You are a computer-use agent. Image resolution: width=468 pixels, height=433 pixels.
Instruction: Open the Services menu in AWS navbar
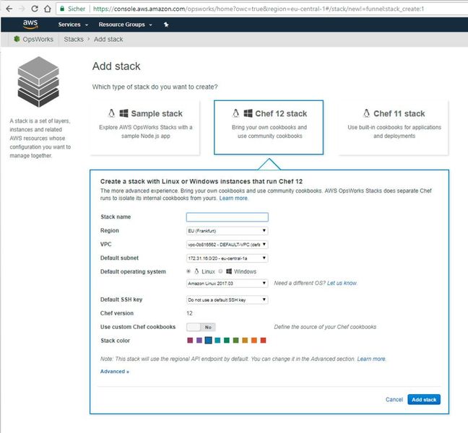[73, 25]
